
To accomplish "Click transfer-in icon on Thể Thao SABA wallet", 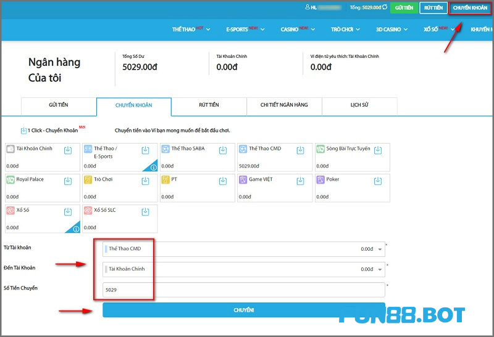I will click(223, 150).
